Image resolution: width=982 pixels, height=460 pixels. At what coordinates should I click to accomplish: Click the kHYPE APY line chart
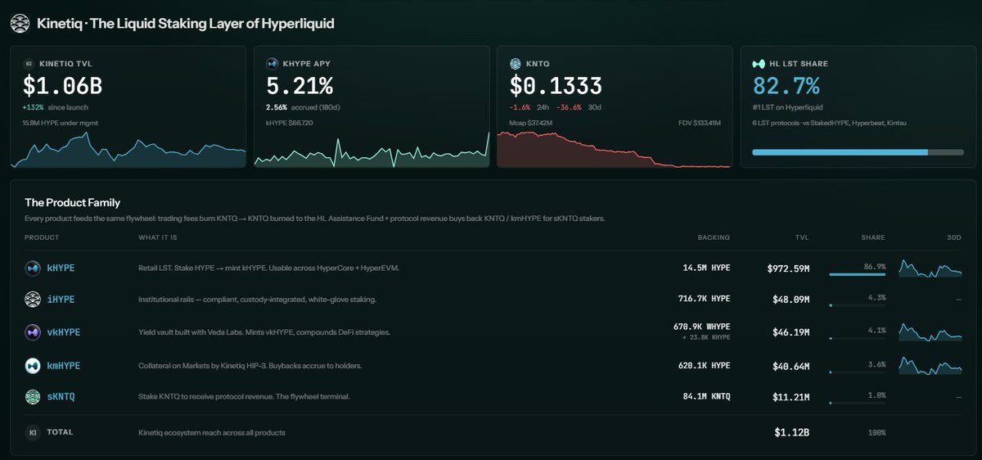(x=372, y=150)
